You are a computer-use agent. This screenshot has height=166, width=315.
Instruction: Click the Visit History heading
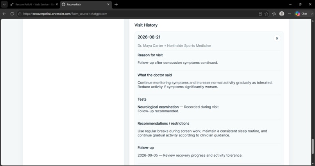click(146, 25)
